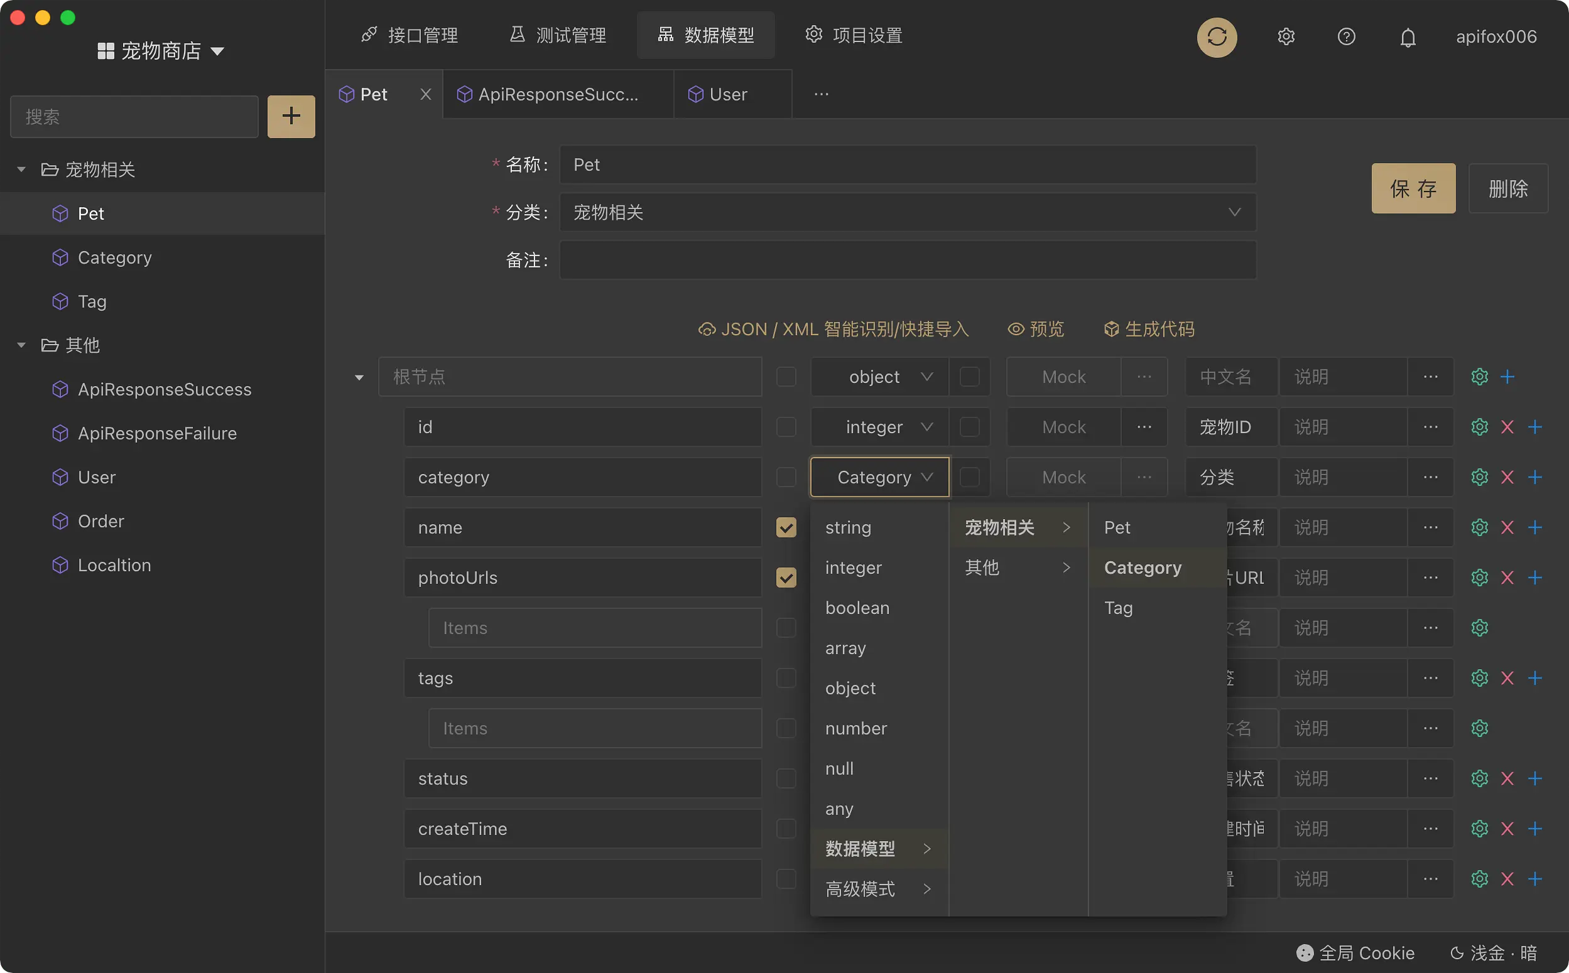This screenshot has height=973, width=1569.
Task: Open the settings gear in the top toolbar
Action: point(1285,36)
